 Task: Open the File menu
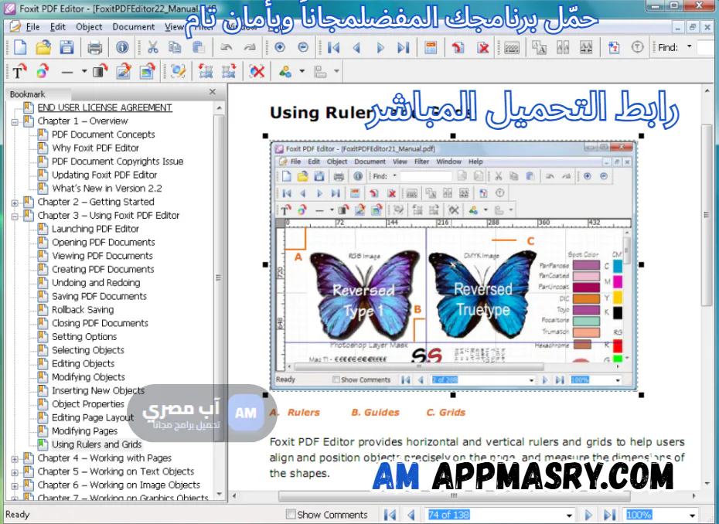[32, 26]
